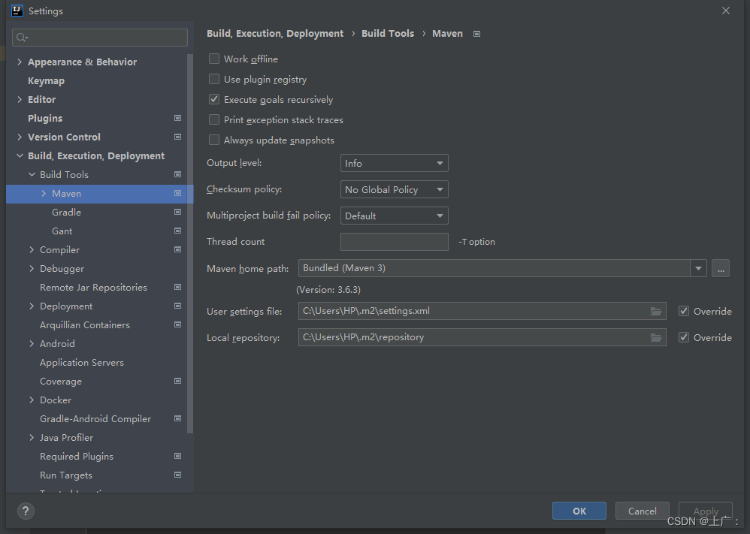Click the project-level icon beside Coverage
The height and width of the screenshot is (534, 750).
coord(177,381)
